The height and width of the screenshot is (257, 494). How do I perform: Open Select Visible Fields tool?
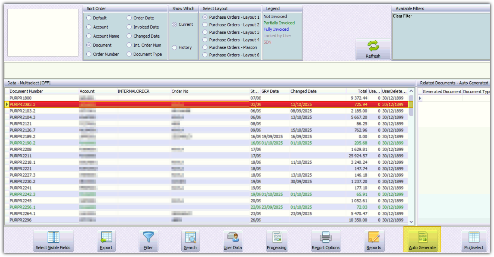point(53,241)
